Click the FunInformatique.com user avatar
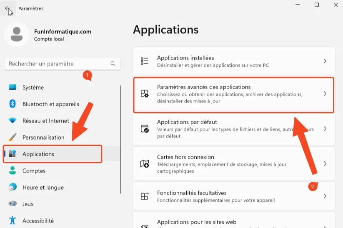Viewport: 343px width, 228px height. [17, 34]
